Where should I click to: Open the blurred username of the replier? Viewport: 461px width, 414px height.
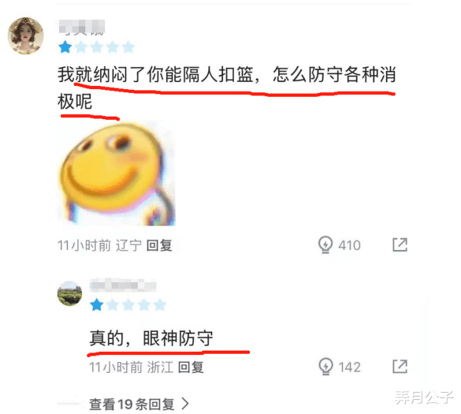click(123, 285)
